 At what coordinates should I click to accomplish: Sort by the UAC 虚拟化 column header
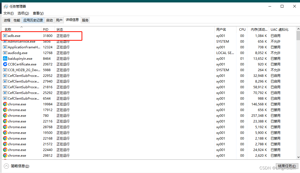(x=282, y=29)
